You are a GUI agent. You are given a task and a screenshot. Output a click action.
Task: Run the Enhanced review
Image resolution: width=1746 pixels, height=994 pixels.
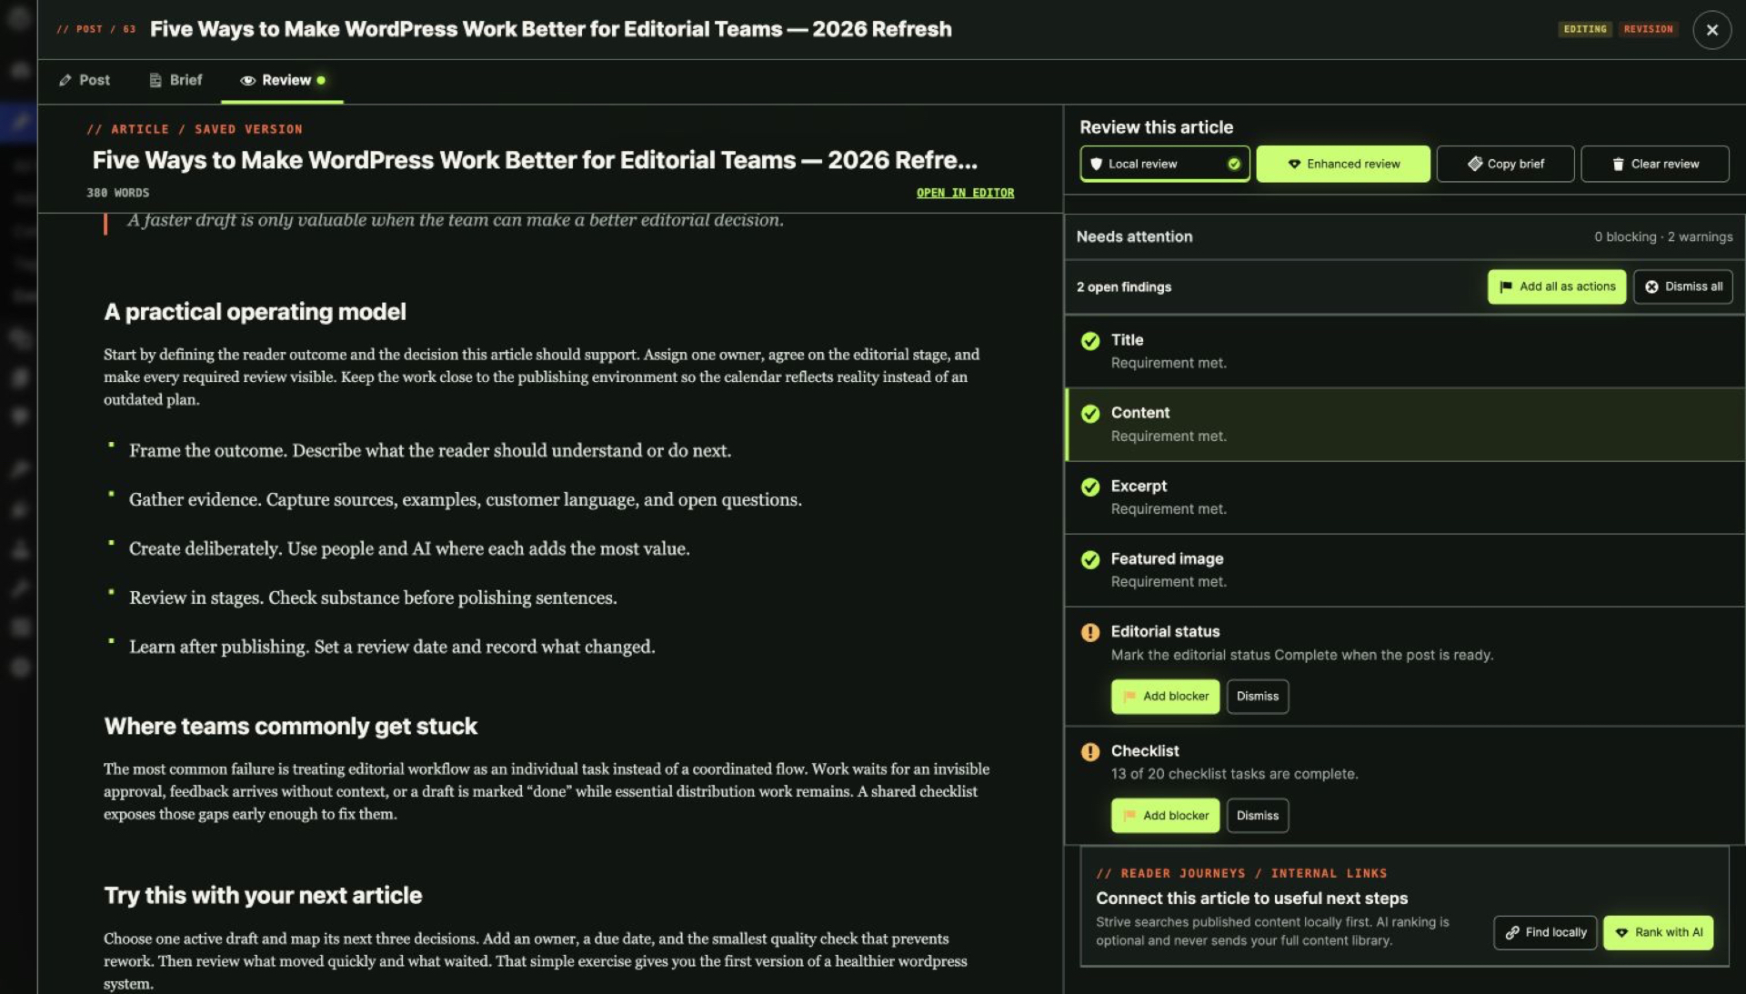point(1343,164)
